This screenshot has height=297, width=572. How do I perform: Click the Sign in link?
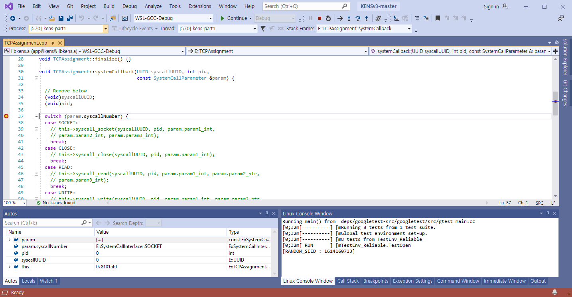click(x=491, y=6)
